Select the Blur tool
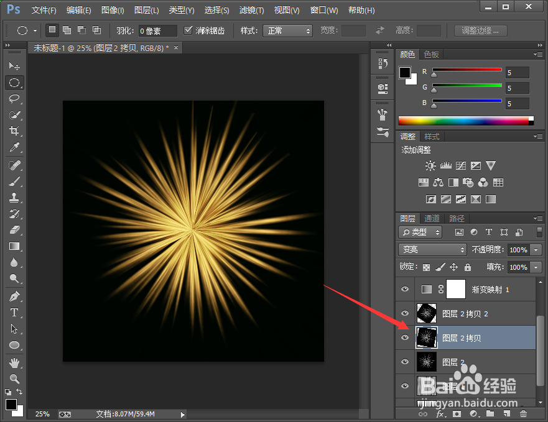The image size is (548, 422). coord(14,262)
